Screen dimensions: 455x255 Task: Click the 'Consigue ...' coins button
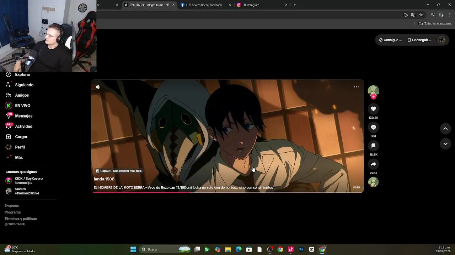click(x=390, y=40)
